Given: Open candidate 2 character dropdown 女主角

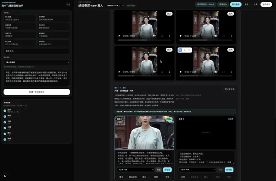Looking at the screenshot, I should [x=197, y=170].
